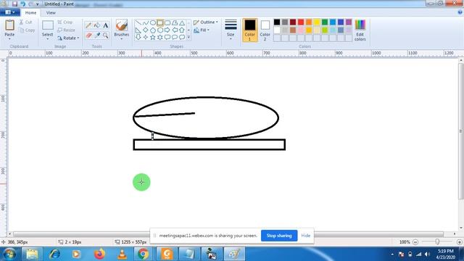The width and height of the screenshot is (464, 261).
Task: Choose the Rectangle shape
Action: pyautogui.click(x=160, y=22)
